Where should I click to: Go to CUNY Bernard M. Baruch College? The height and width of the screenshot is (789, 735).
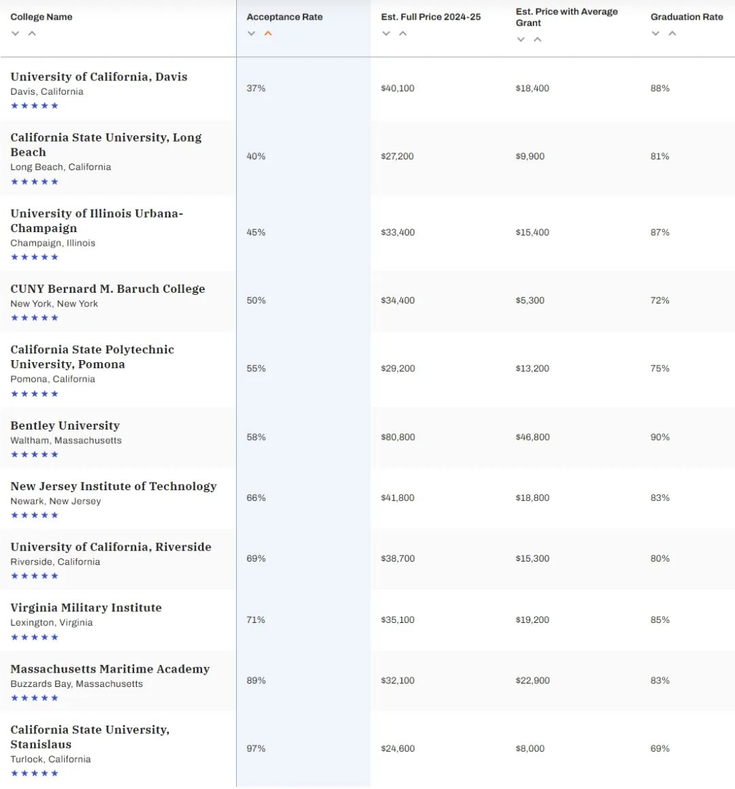tap(108, 289)
